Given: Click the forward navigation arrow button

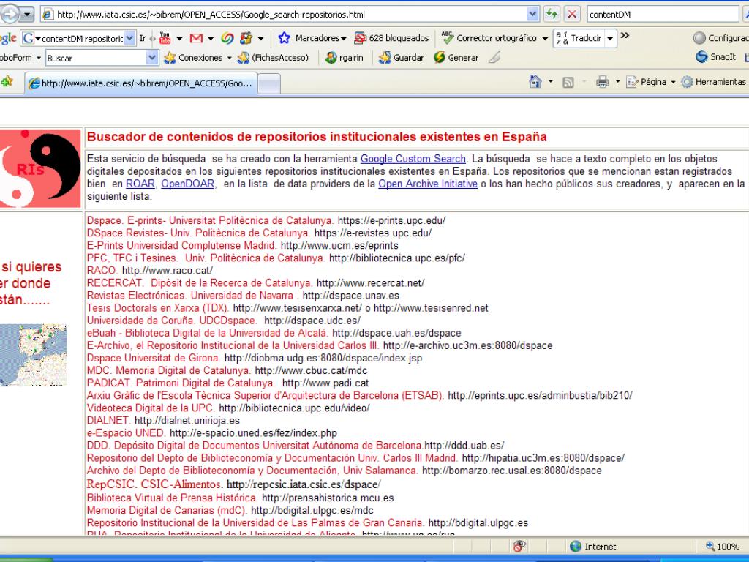Looking at the screenshot, I should (x=10, y=15).
